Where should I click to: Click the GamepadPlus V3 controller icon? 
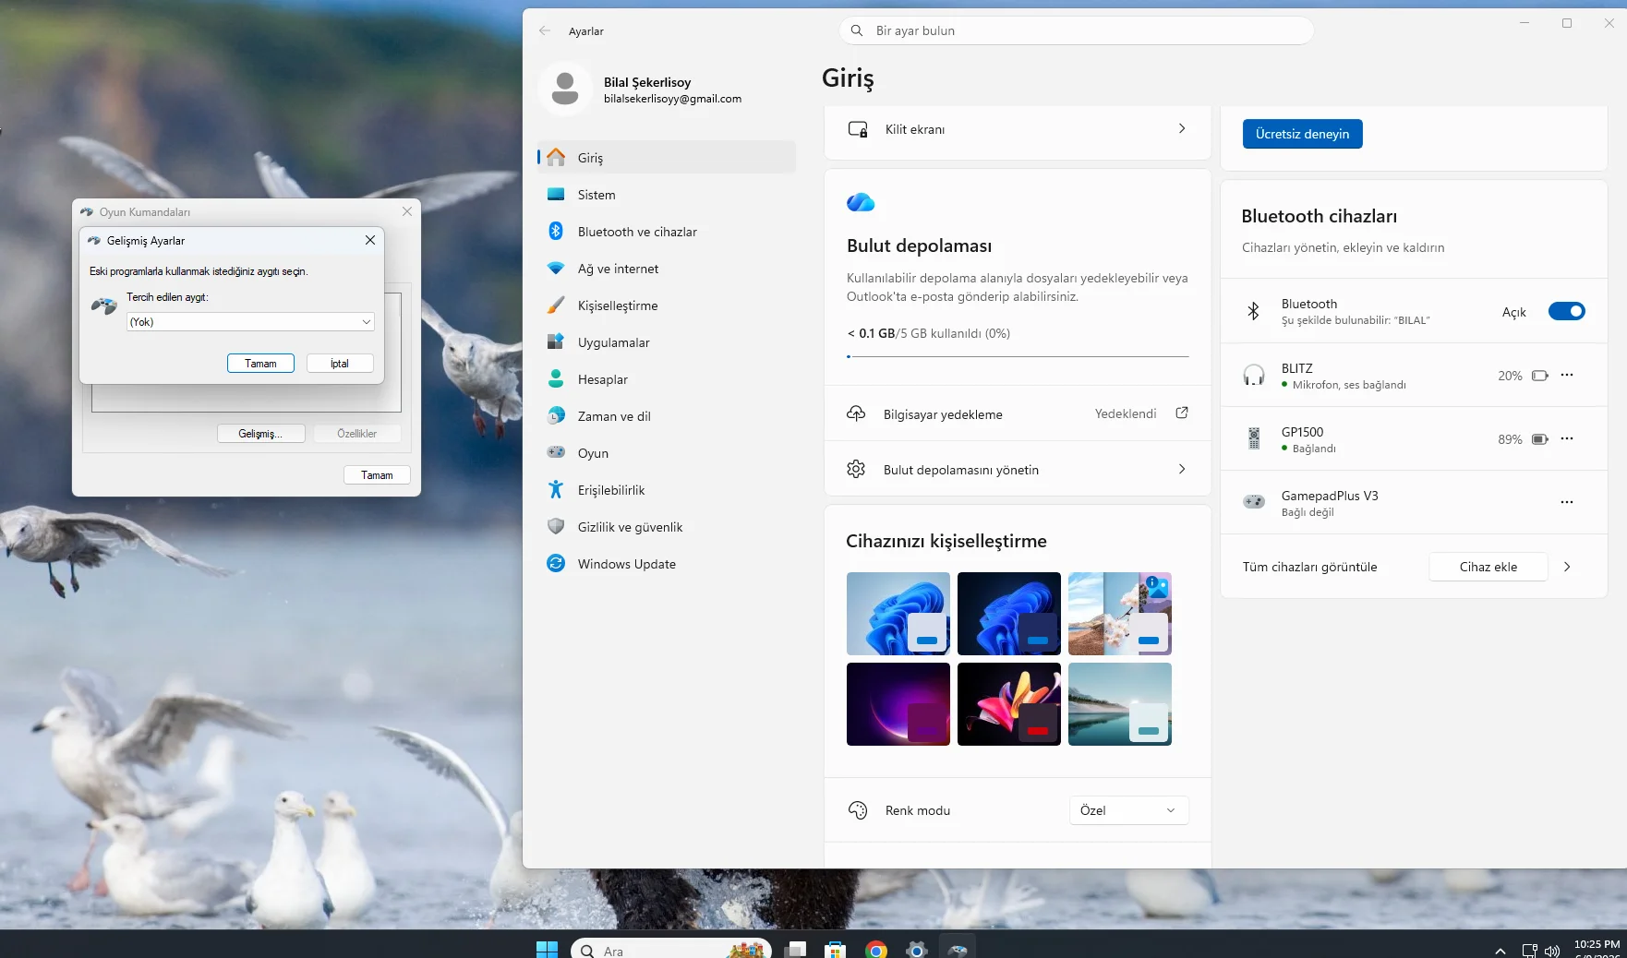coord(1254,502)
